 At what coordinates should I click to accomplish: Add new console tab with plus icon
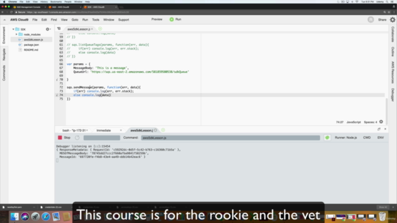click(163, 130)
